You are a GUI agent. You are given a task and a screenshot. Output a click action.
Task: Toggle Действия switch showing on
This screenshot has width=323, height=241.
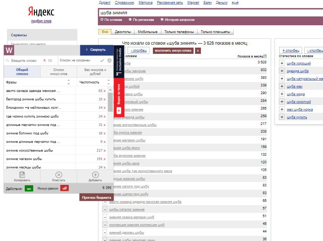29,189
